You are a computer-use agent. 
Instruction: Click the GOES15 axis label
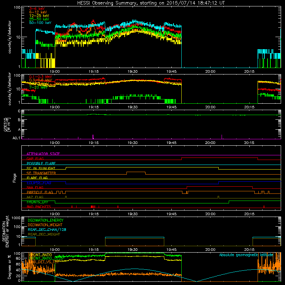(7, 124)
